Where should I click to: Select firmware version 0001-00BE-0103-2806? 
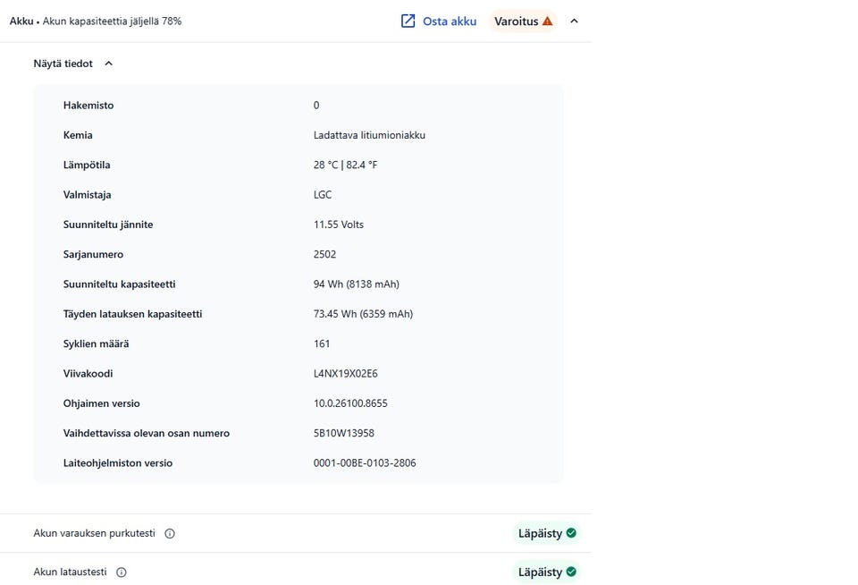click(365, 462)
